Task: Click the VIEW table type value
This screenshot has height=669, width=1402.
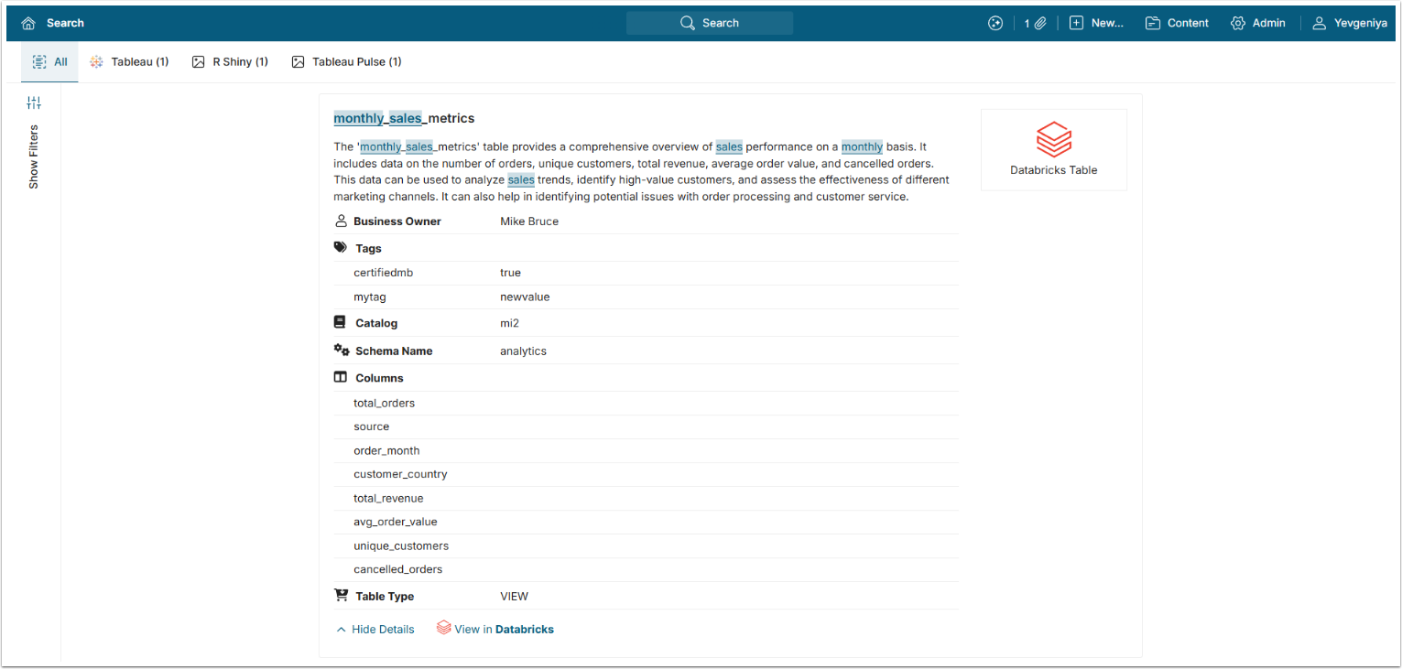Action: click(514, 596)
